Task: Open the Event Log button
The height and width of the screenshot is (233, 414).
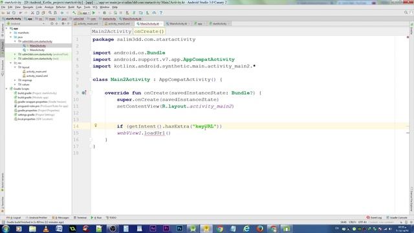Action: click(x=374, y=217)
